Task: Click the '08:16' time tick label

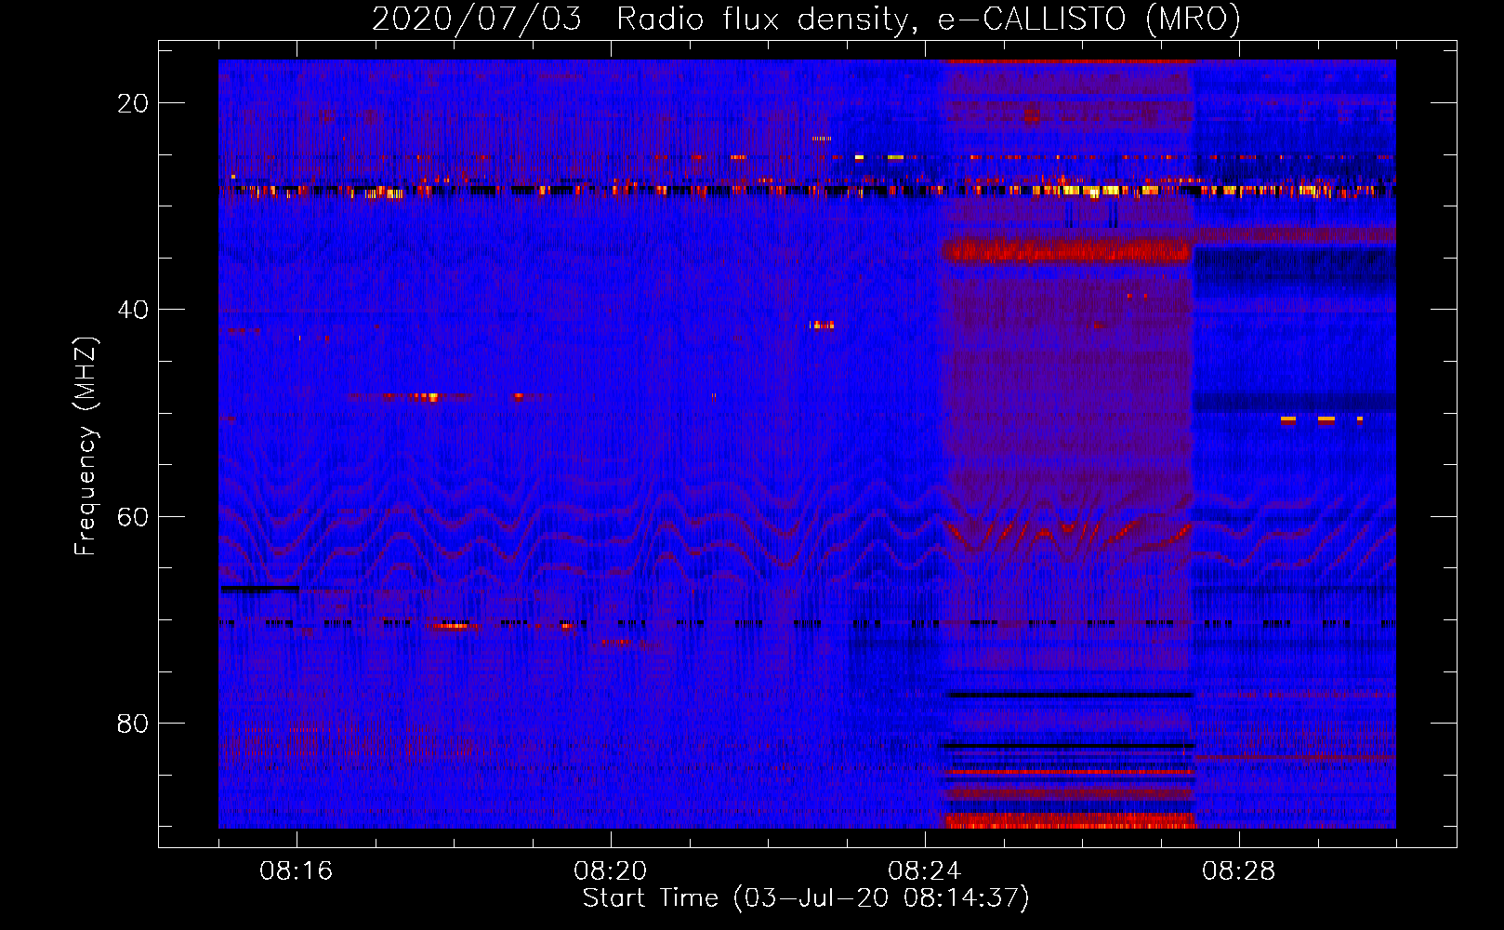Action: point(297,871)
